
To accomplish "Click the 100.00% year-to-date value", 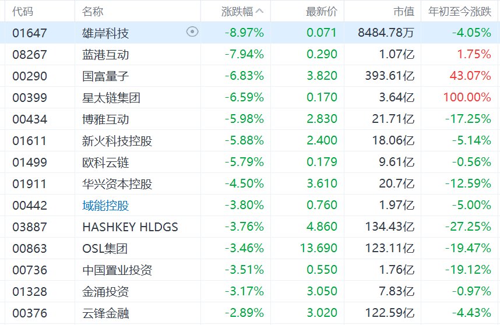I will tap(467, 98).
